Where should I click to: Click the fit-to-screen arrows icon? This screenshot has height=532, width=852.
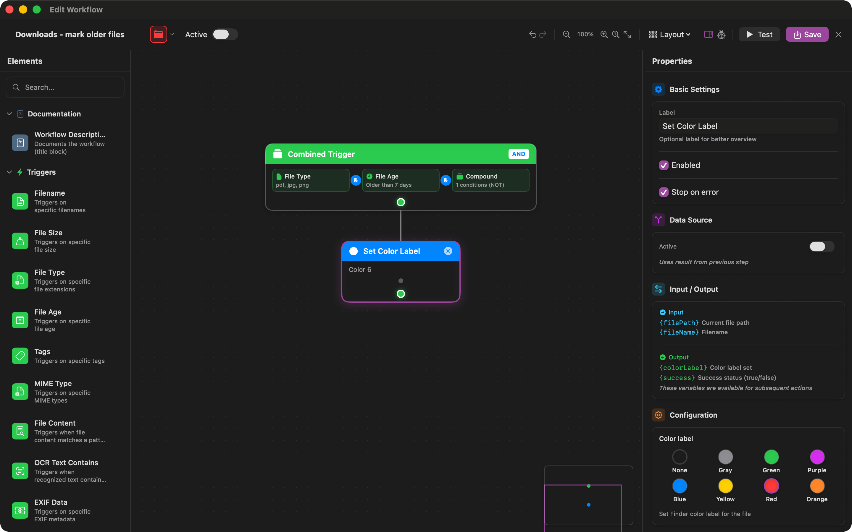coord(627,35)
